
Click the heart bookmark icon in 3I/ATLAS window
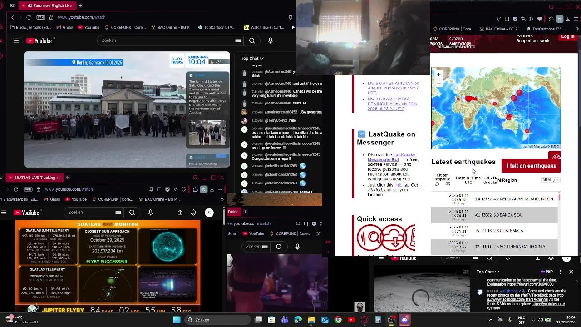(184, 189)
